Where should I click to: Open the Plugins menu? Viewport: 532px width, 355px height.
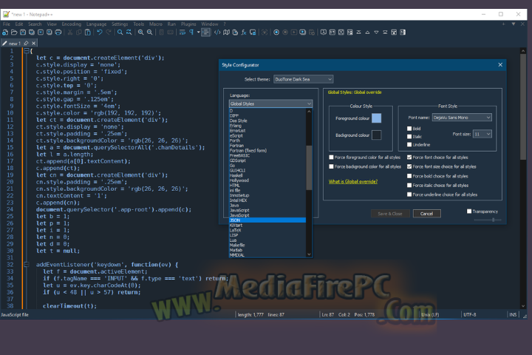[x=188, y=24]
